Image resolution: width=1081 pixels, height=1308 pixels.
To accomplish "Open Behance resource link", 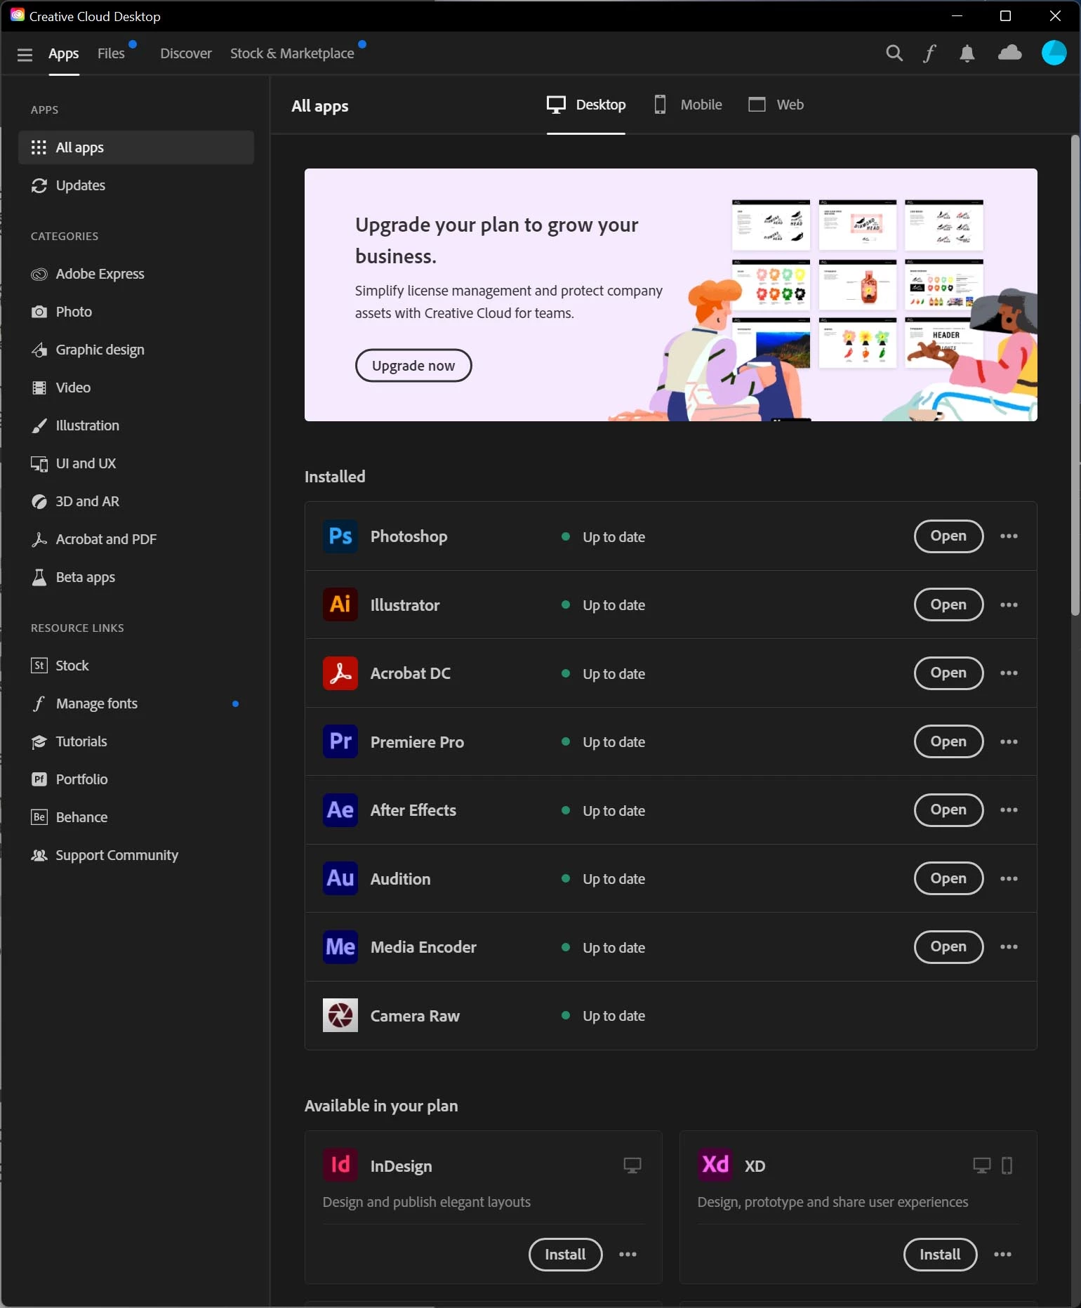I will (136, 817).
